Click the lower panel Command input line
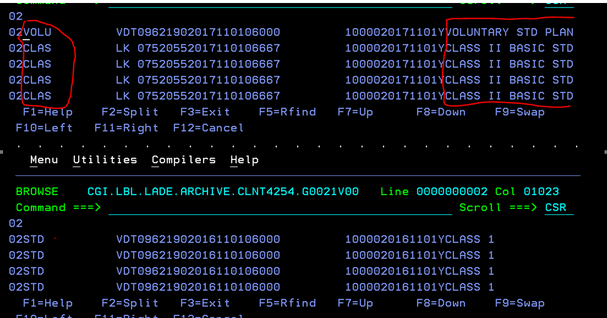 (279, 208)
